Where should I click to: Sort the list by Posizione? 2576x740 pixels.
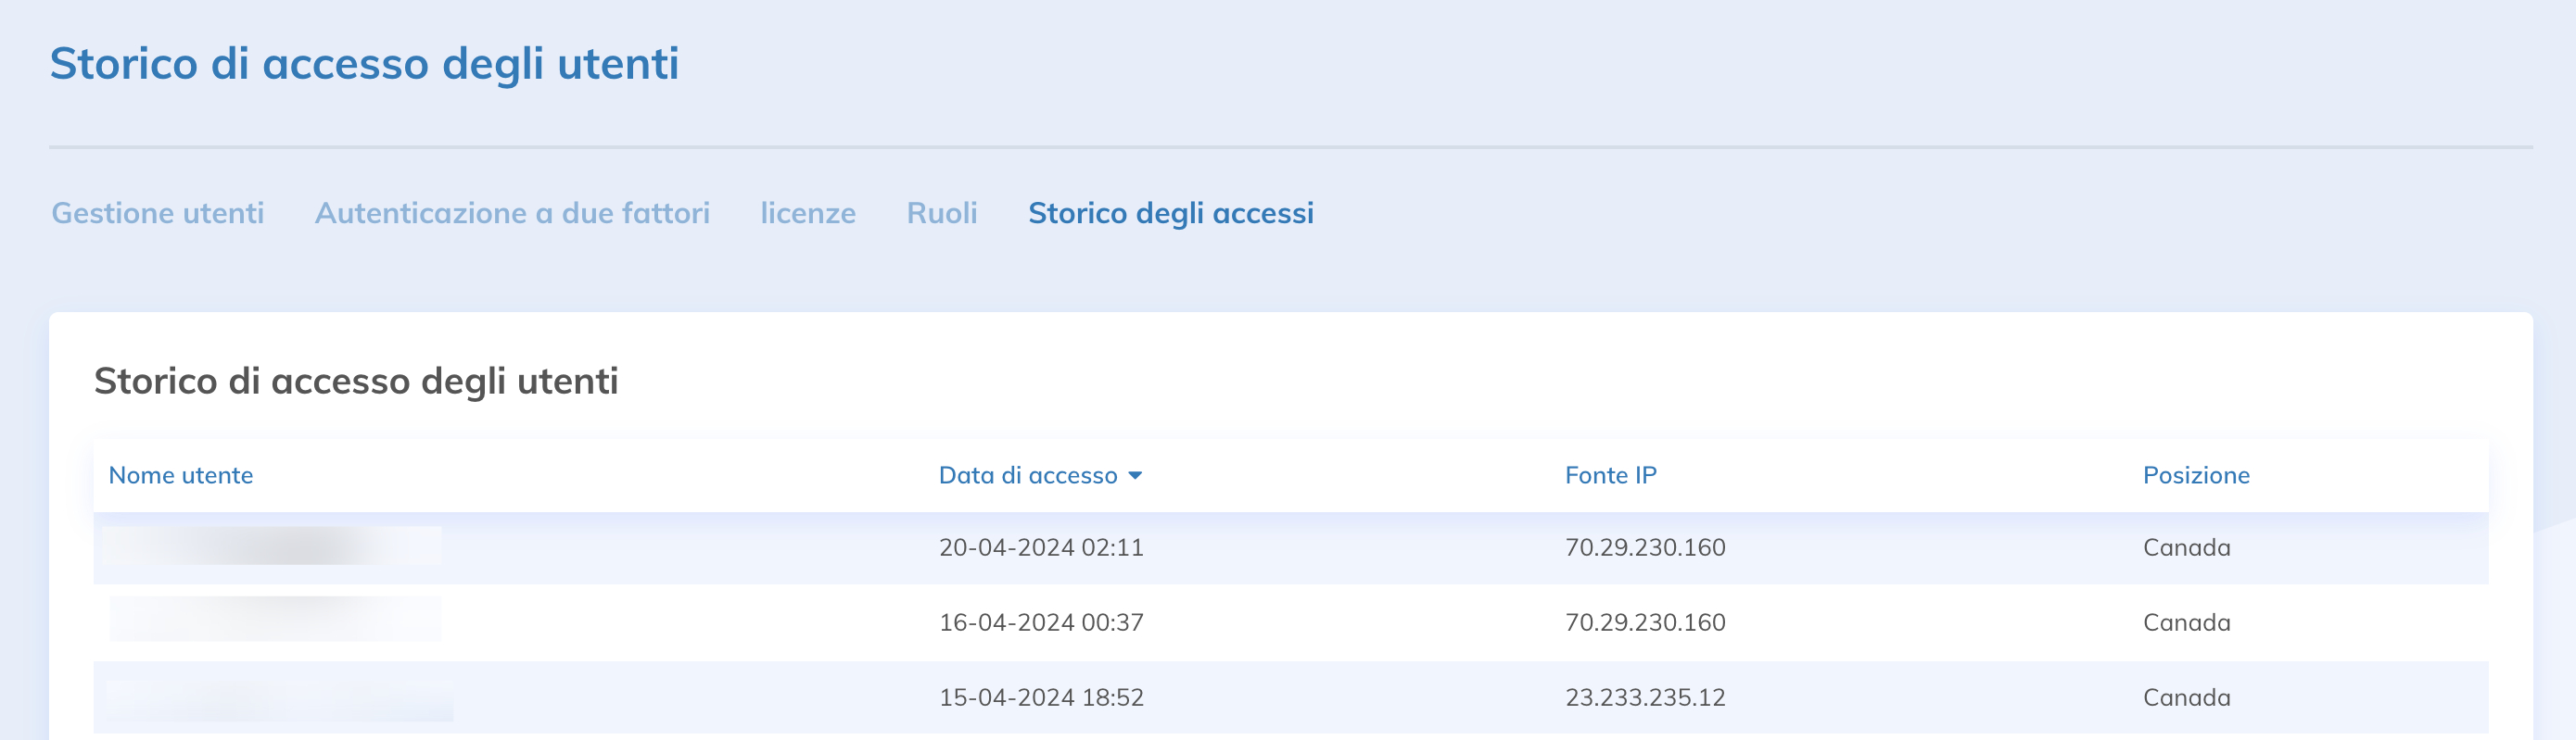2196,475
